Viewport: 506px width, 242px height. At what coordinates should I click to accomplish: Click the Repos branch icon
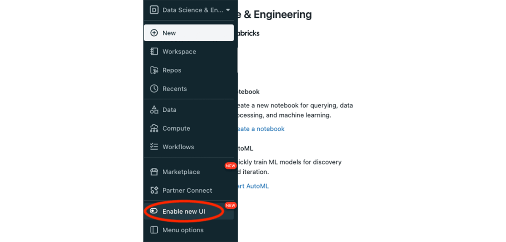click(154, 70)
